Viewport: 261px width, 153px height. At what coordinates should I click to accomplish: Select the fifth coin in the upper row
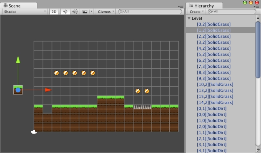[x=93, y=73]
